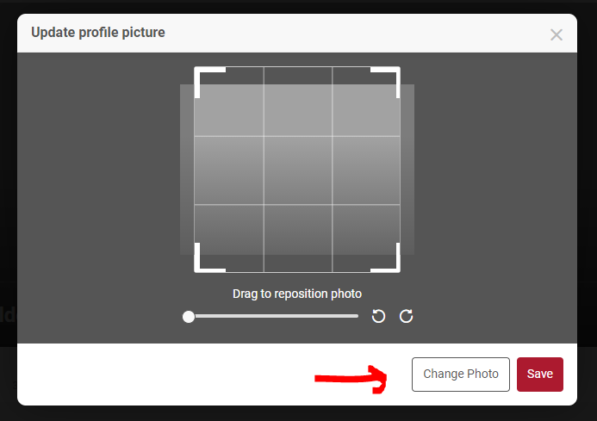Select the top-right crop corner handle
The width and height of the screenshot is (597, 421).
pos(385,83)
